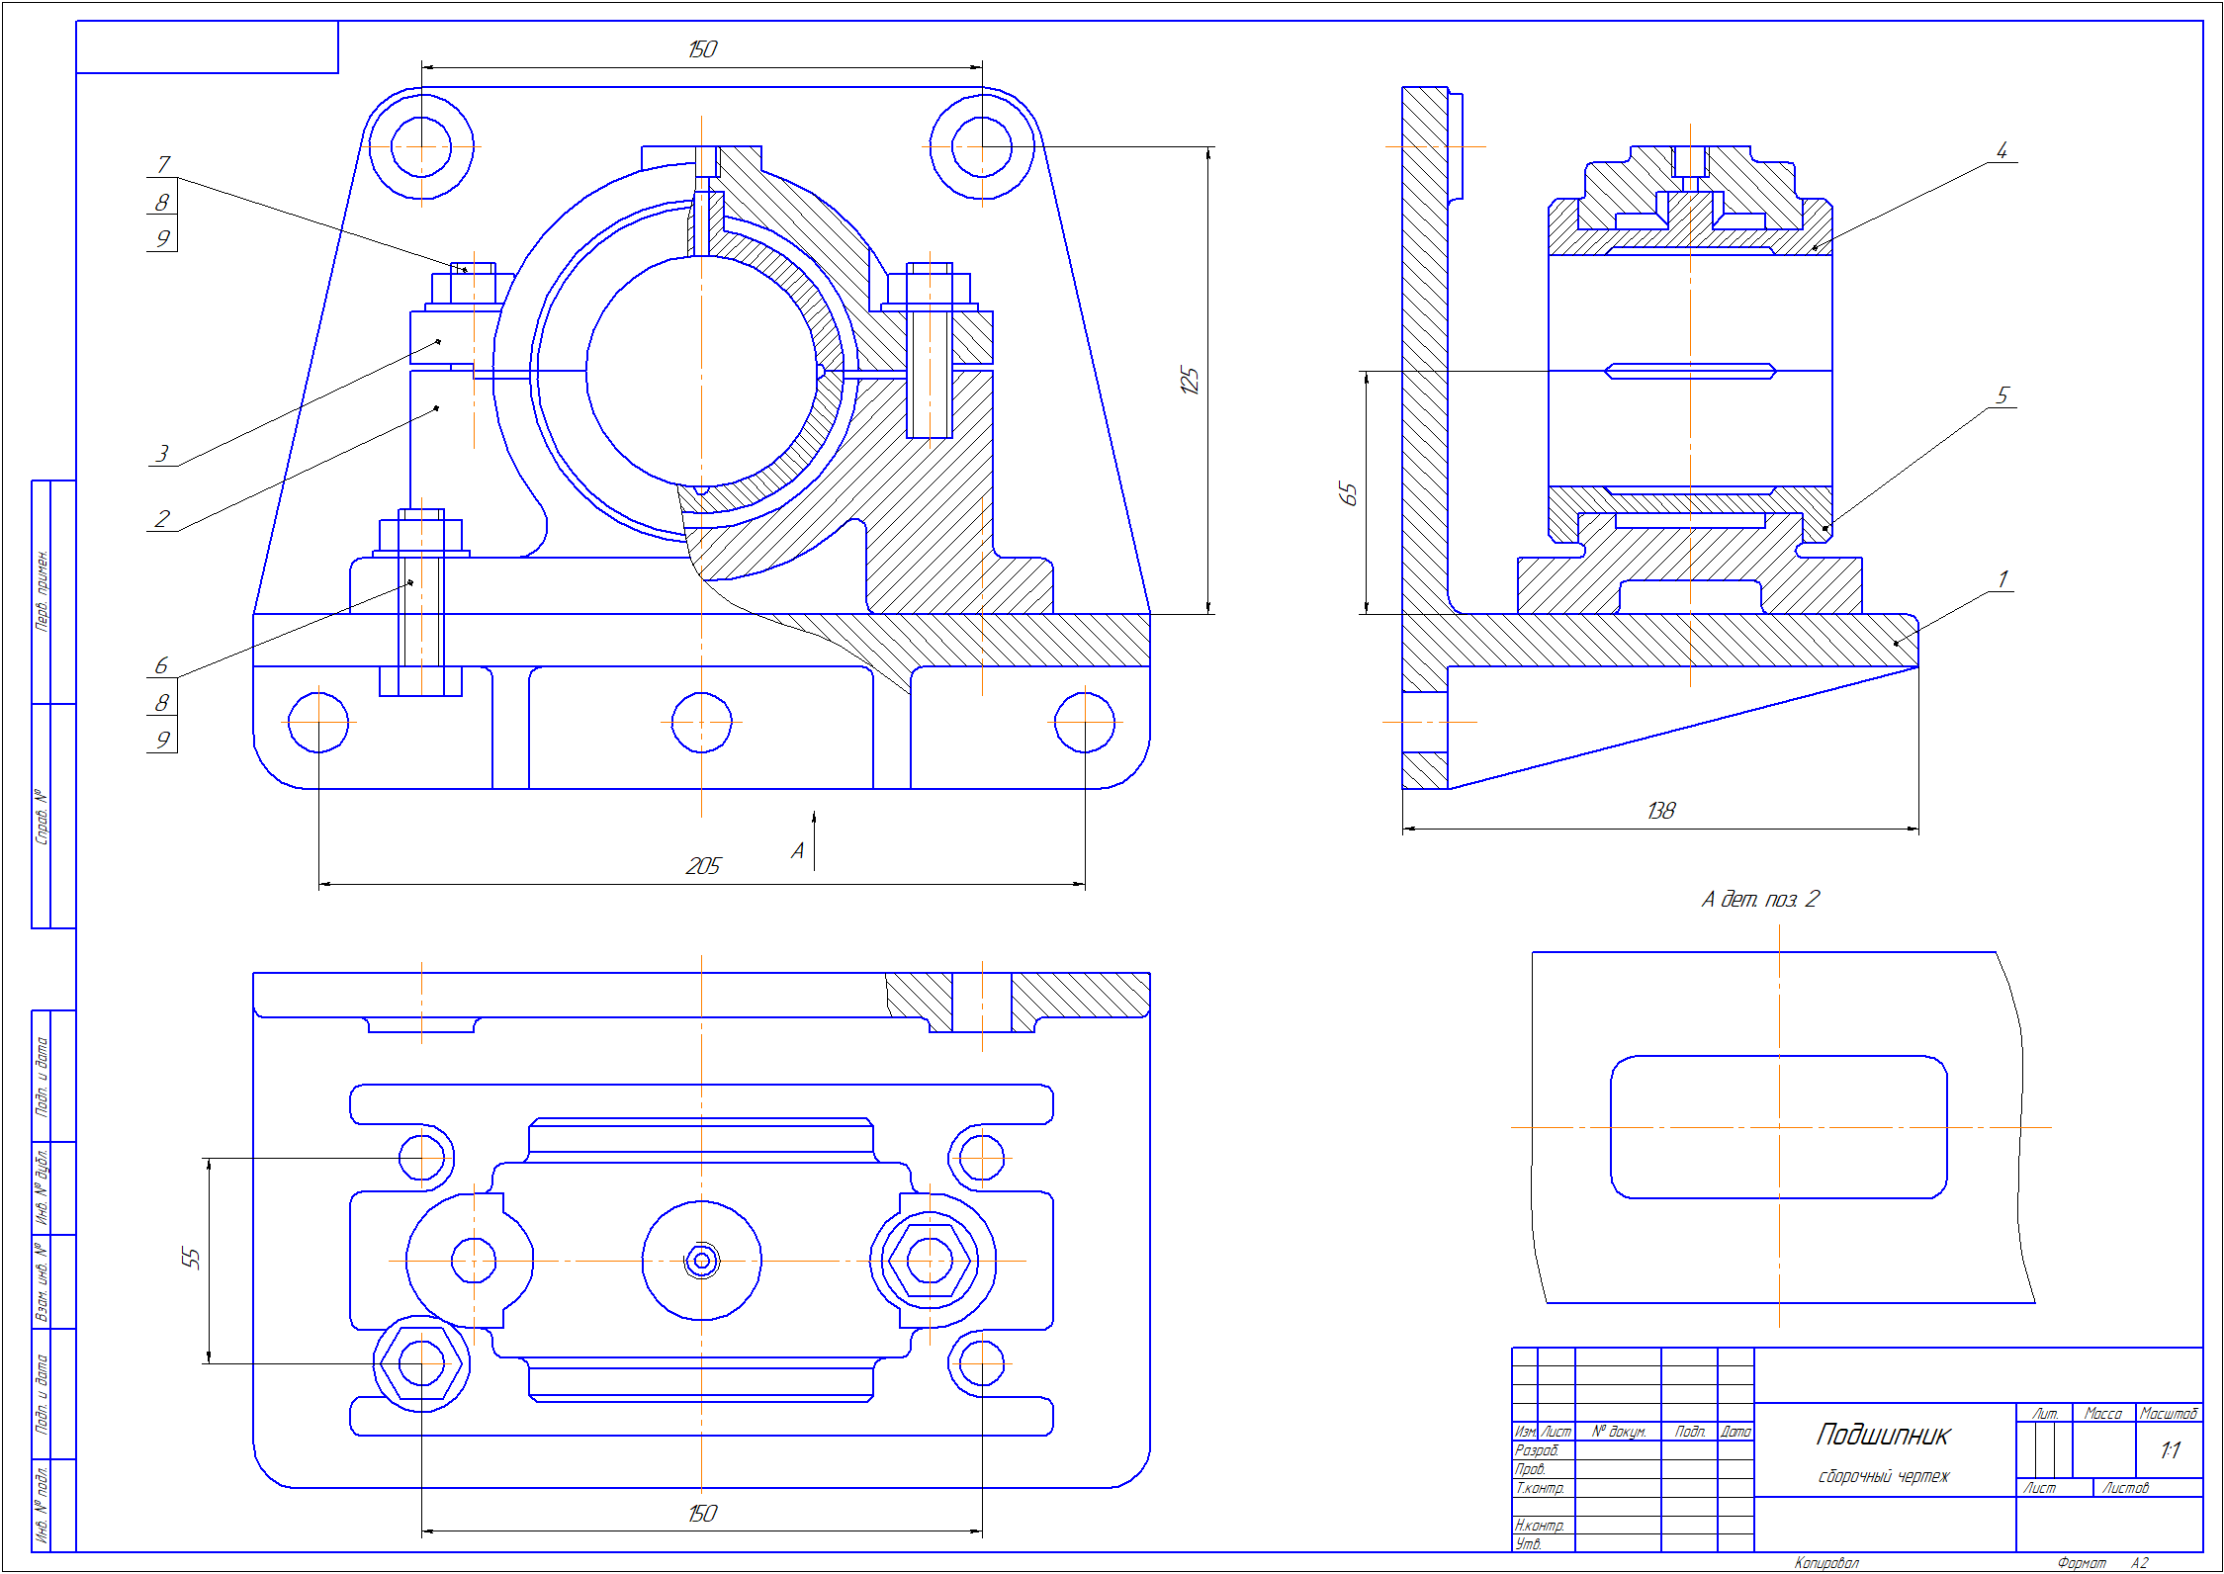Click the 55 dimension in plan view
Screen dimensions: 2224x1574
pyautogui.click(x=191, y=1258)
